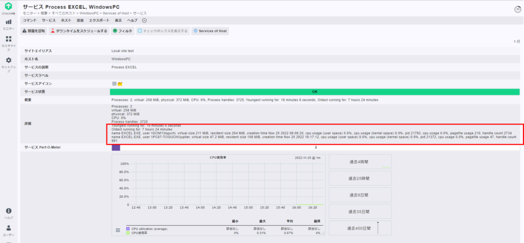Click the 30-second refresh countdown icon
This screenshot has width=524, height=243.
[x=517, y=9]
